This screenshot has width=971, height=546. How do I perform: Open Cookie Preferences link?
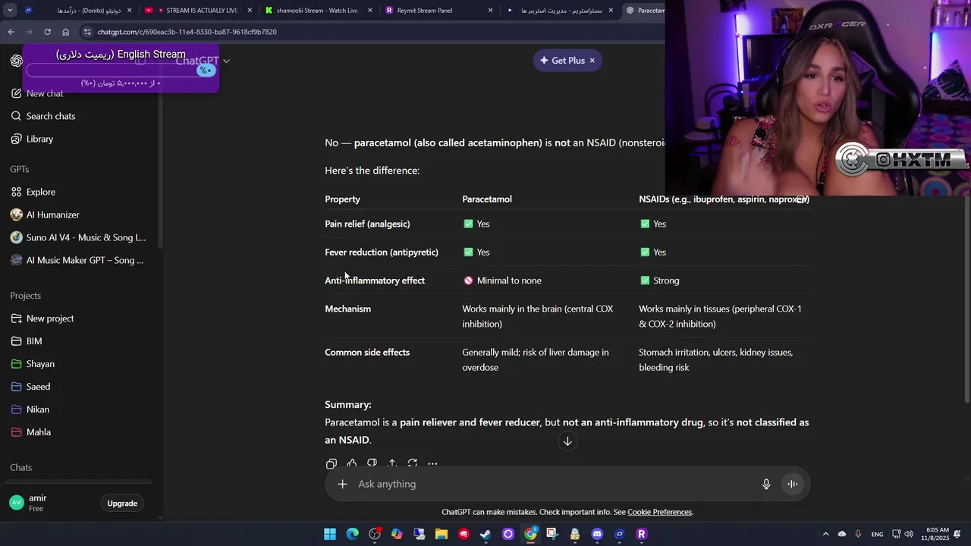659,512
